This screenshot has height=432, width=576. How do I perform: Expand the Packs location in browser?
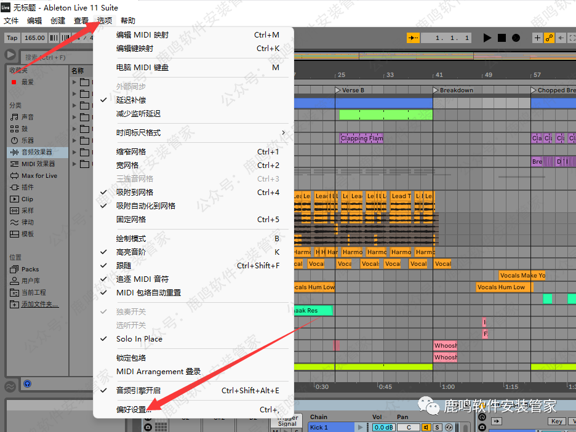coord(30,270)
